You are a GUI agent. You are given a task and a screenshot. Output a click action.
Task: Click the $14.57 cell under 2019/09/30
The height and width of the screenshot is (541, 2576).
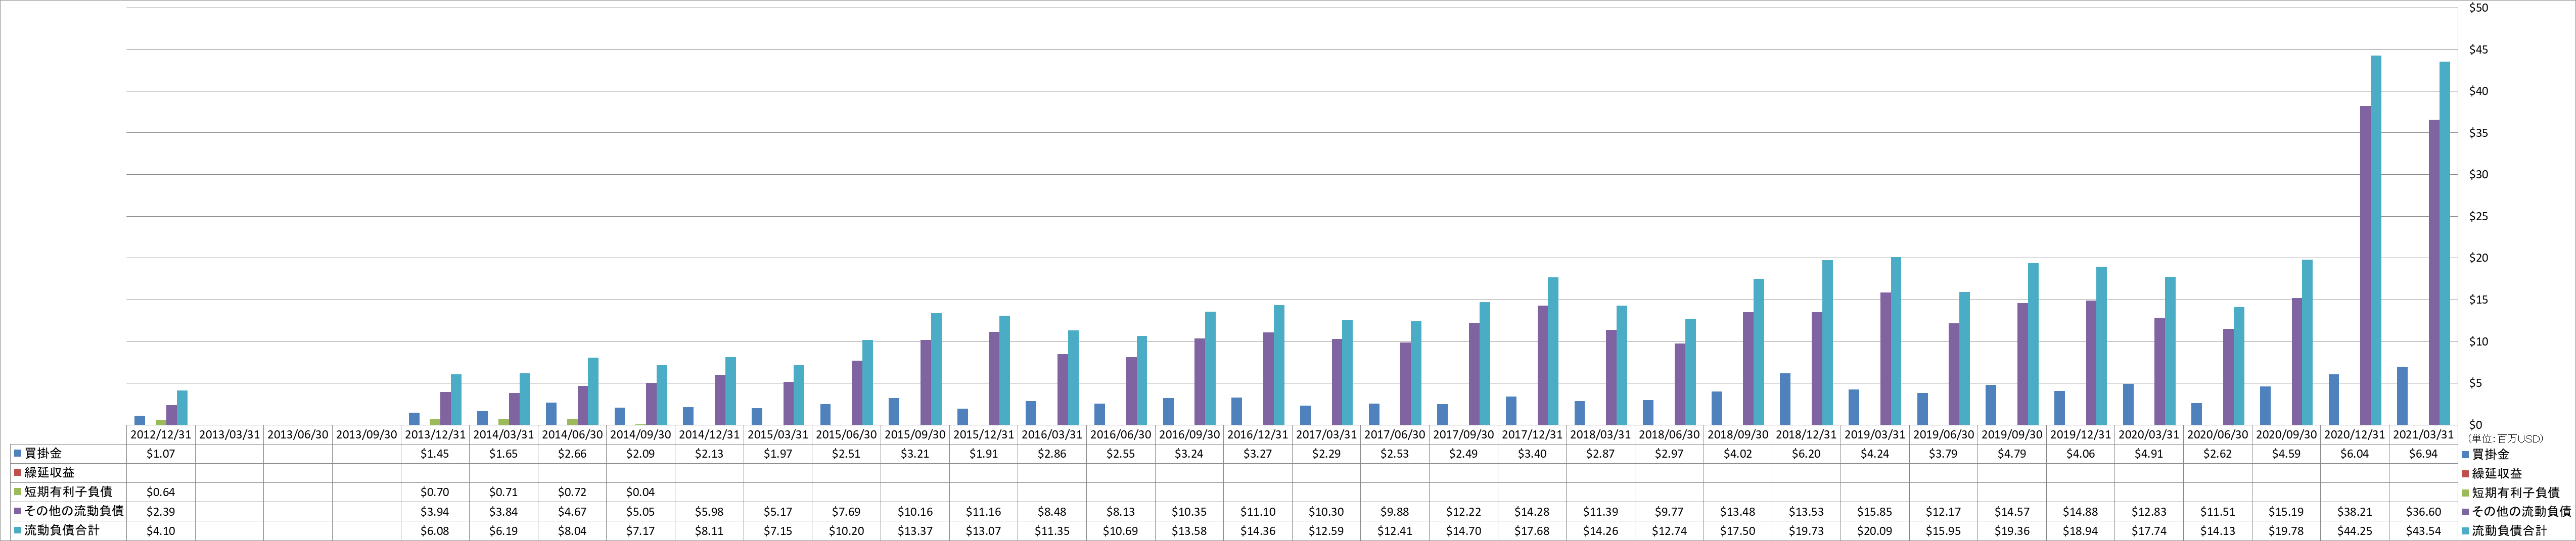pyautogui.click(x=2012, y=512)
